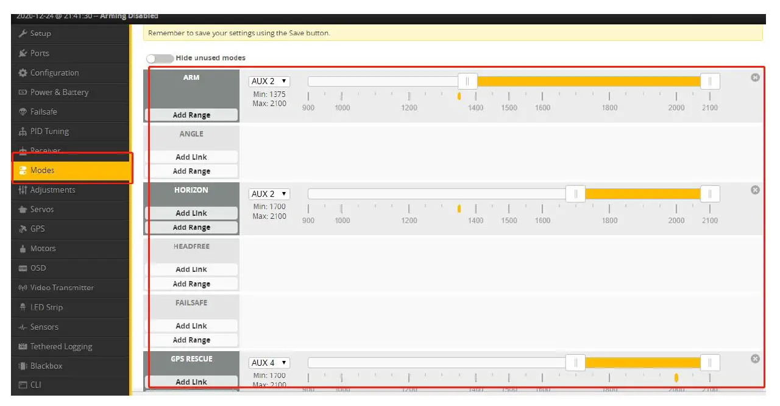Click the ARM mode label
This screenshot has height=406, width=780.
(191, 77)
